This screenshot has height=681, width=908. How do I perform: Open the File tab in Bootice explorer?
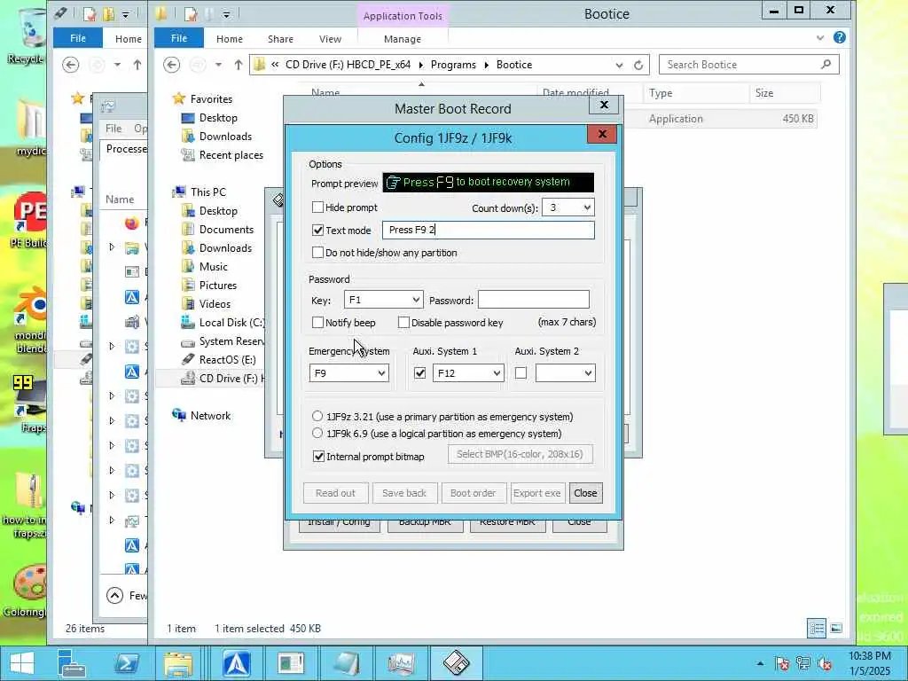pyautogui.click(x=179, y=38)
